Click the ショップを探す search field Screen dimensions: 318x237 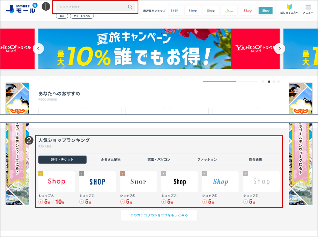point(92,7)
